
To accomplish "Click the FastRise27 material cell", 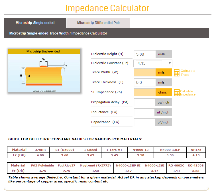I will point(66,165).
